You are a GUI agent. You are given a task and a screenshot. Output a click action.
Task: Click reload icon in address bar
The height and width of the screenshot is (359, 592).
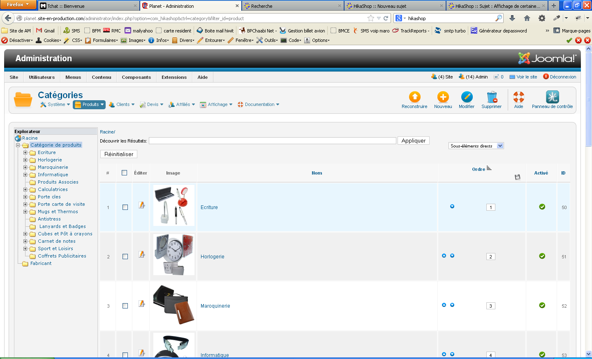386,18
